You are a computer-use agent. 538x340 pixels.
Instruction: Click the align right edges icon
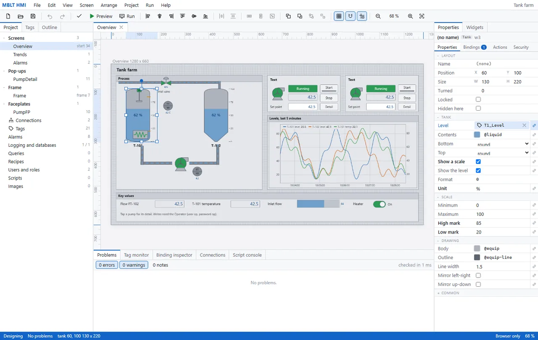[x=171, y=16]
